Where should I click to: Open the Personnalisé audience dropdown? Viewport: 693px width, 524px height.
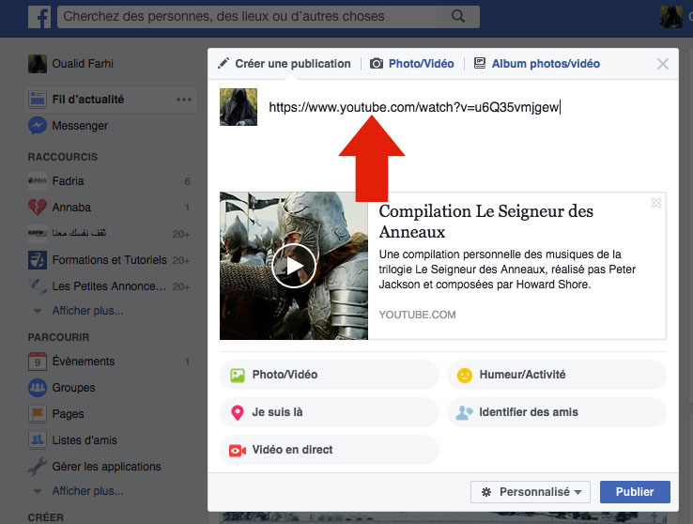(x=531, y=492)
